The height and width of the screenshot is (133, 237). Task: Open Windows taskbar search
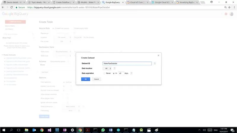[11, 130]
